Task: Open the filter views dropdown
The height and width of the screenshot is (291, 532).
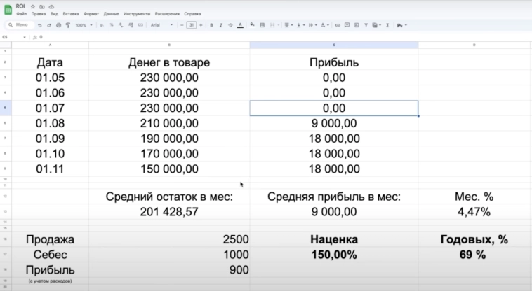Action: tap(377, 25)
